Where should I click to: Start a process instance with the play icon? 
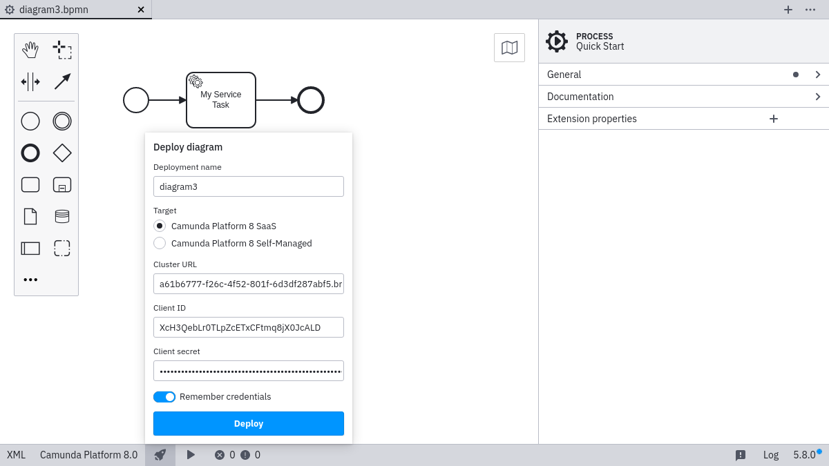click(x=191, y=455)
